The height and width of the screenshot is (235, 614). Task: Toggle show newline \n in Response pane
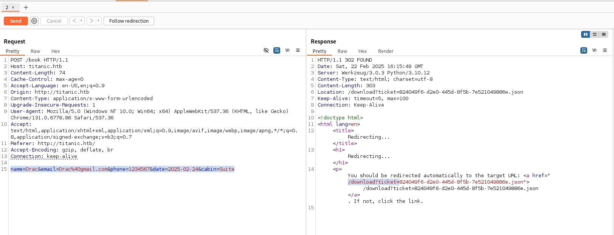coord(594,50)
